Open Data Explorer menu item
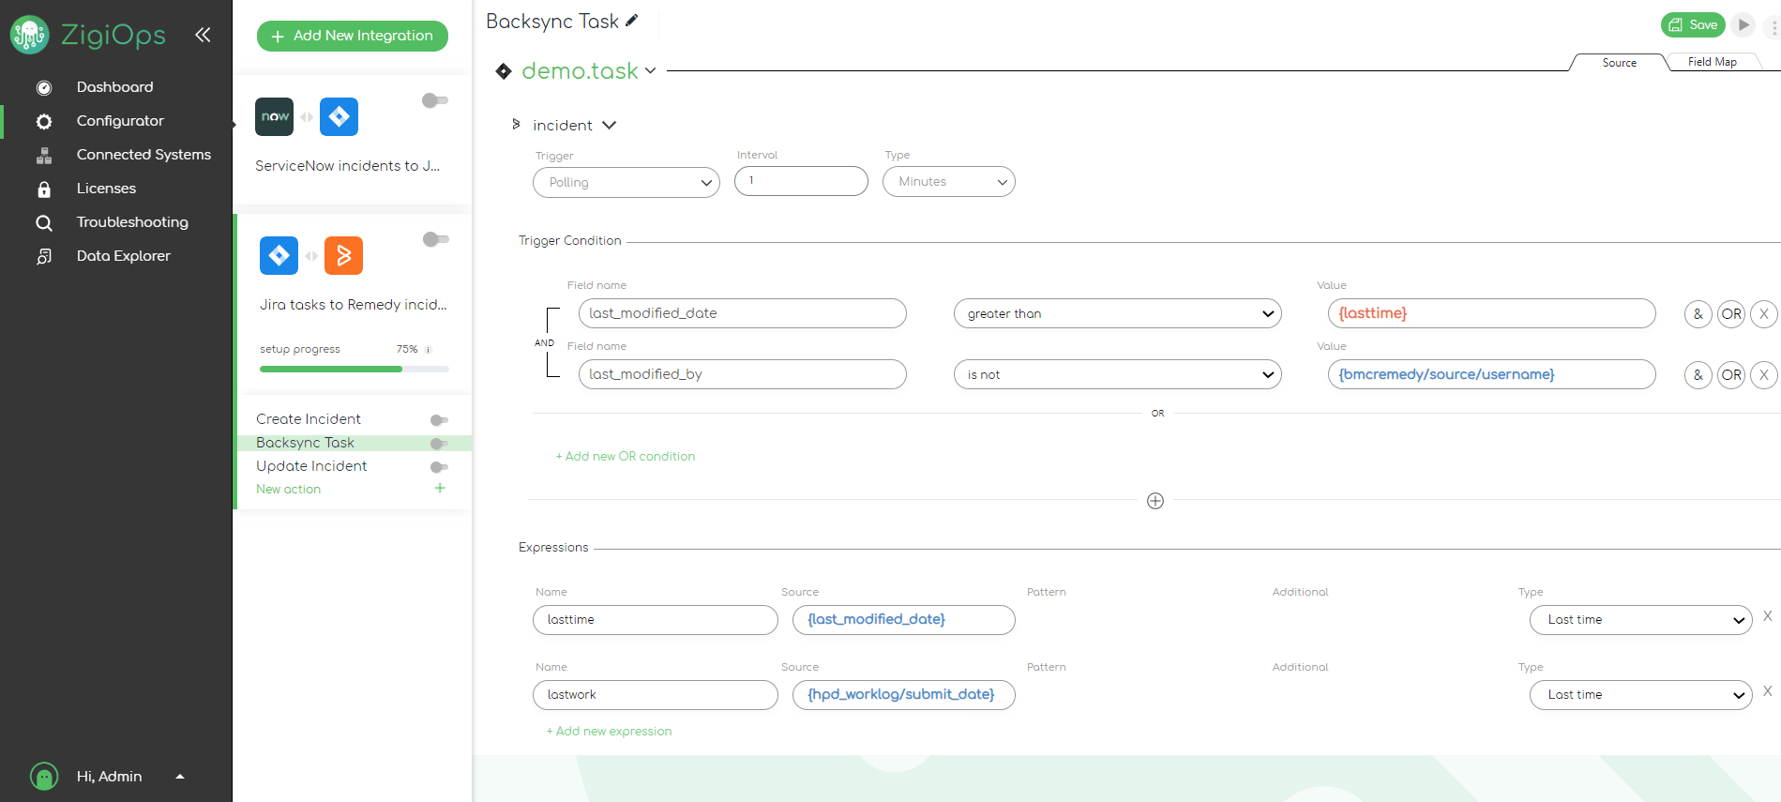 (x=124, y=256)
